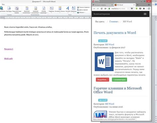Click the date text "14 февраля 2017"
The image size is (157, 123).
(x=117, y=47)
